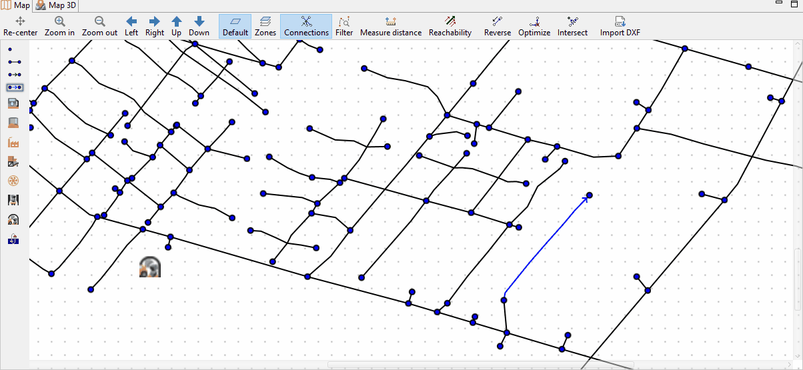Open the Filter tool

(345, 27)
